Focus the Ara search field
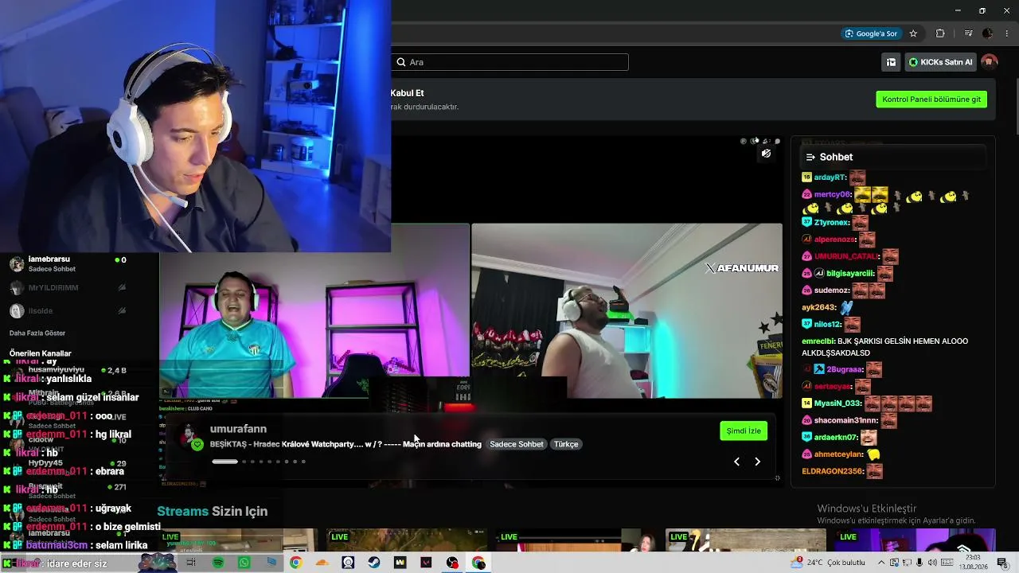 click(510, 62)
